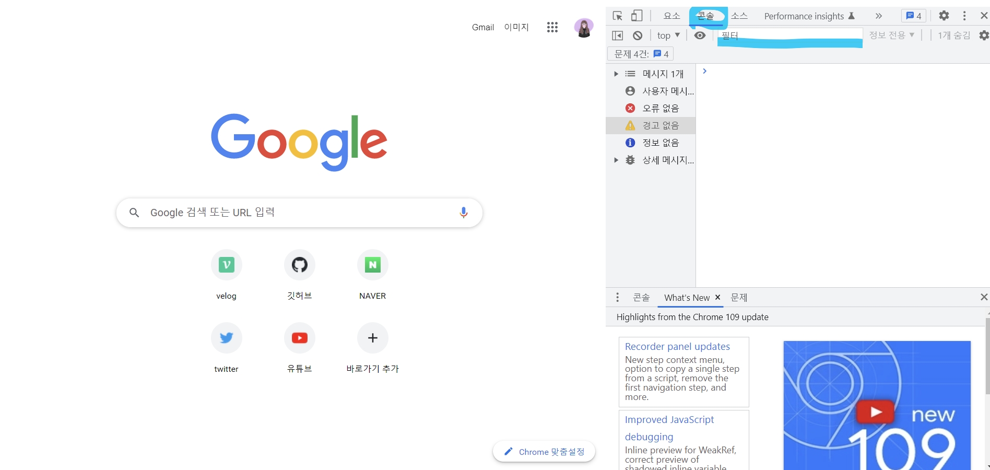The width and height of the screenshot is (990, 470).
Task: Expand the 메시지 1개 tree item
Action: pyautogui.click(x=616, y=74)
